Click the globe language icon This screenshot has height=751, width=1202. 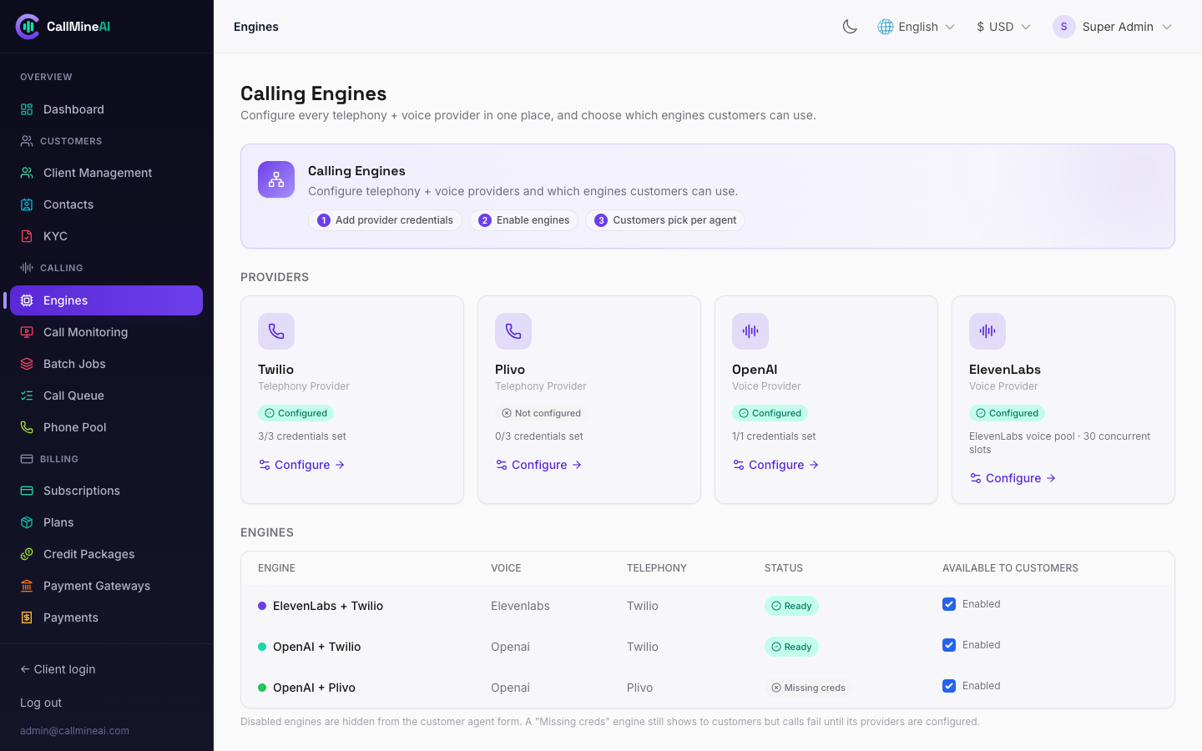click(x=886, y=27)
